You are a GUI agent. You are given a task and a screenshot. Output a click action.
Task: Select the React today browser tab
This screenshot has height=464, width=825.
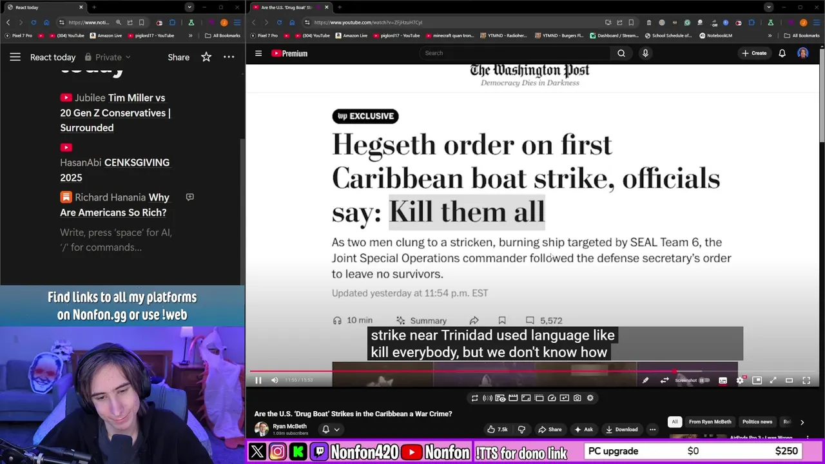[45, 7]
